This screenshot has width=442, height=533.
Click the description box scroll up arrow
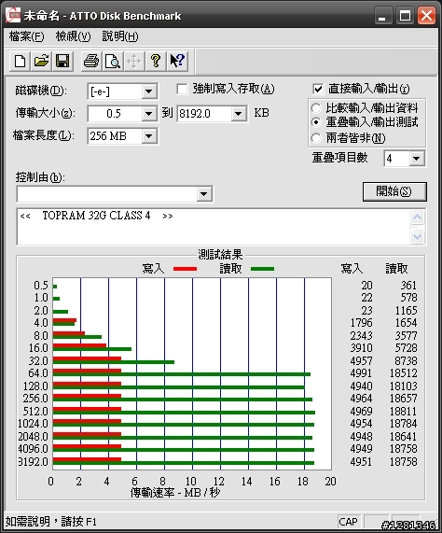(417, 217)
